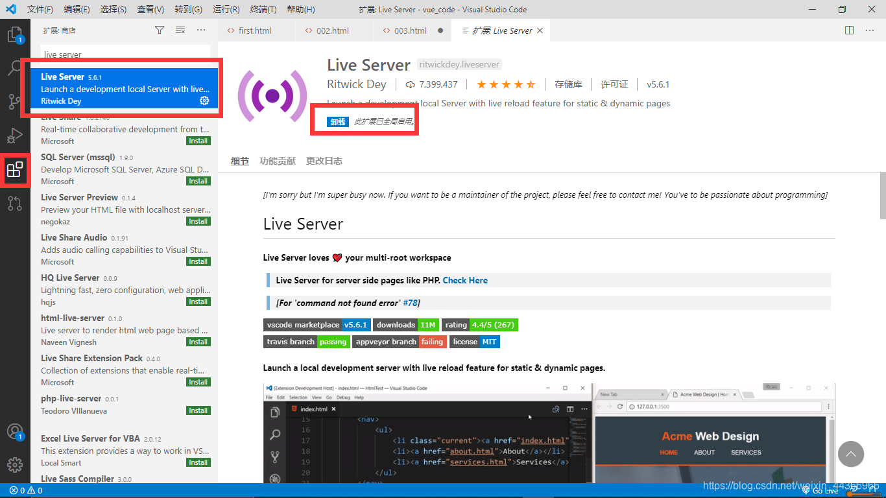Switch to the 003.html tab
886x498 pixels.
coord(412,30)
